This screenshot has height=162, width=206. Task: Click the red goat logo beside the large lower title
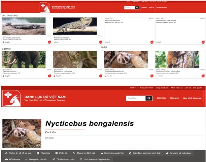pos(12,98)
